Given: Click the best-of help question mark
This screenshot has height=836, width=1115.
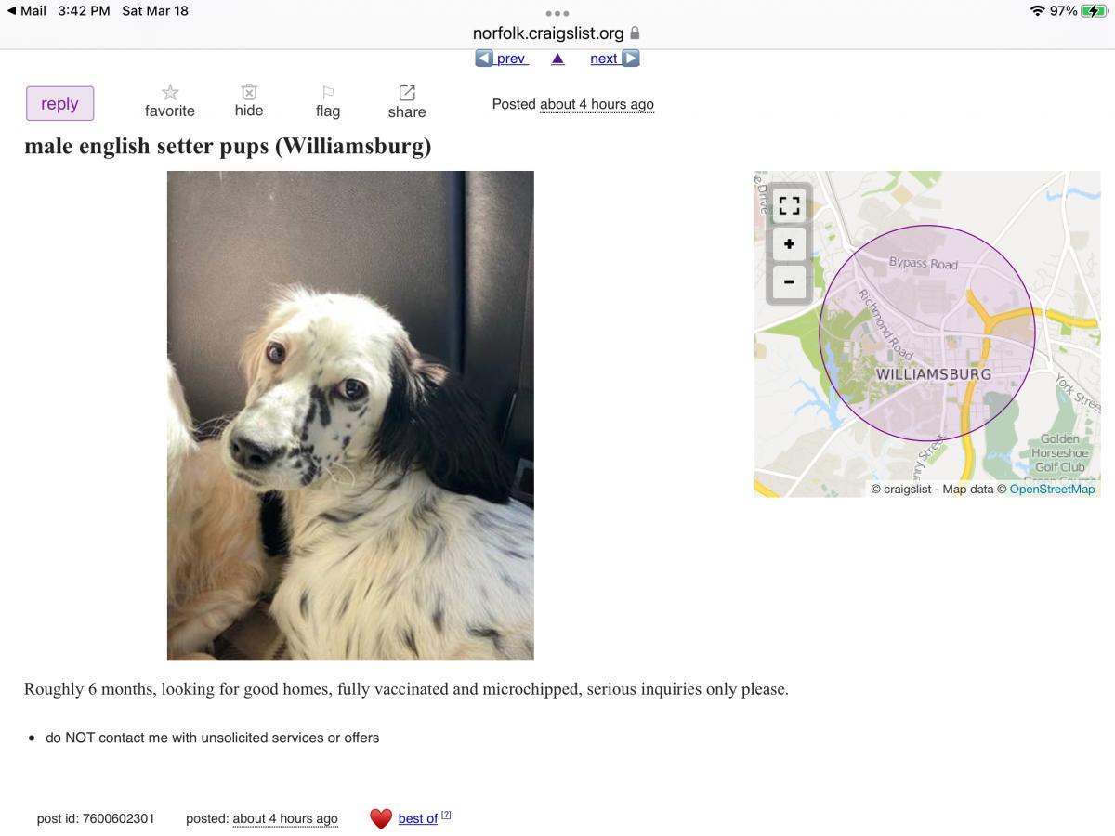Looking at the screenshot, I should [x=446, y=815].
